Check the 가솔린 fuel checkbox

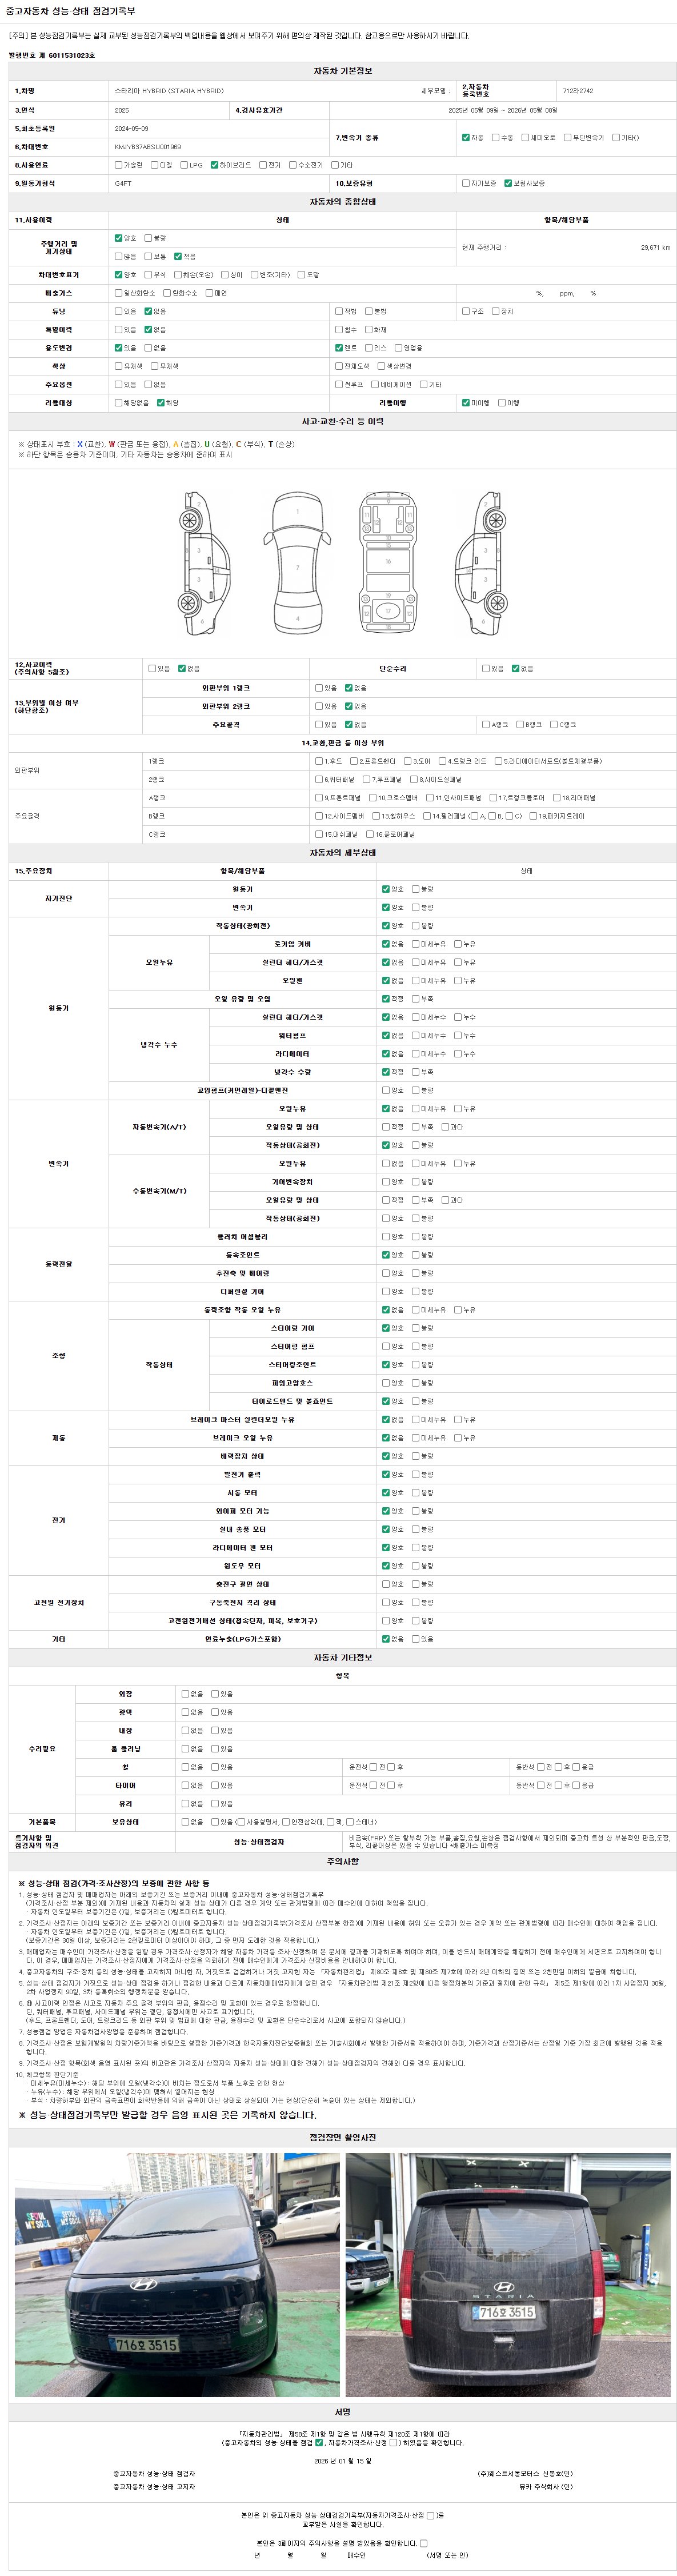click(119, 165)
